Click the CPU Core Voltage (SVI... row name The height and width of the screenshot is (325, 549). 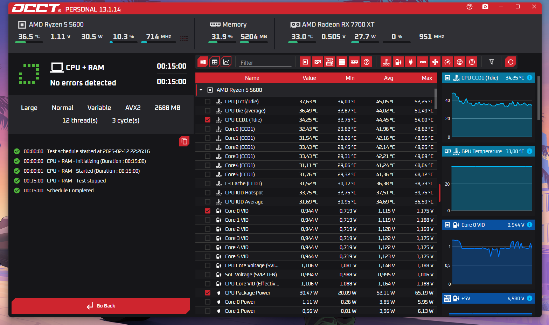pyautogui.click(x=252, y=265)
